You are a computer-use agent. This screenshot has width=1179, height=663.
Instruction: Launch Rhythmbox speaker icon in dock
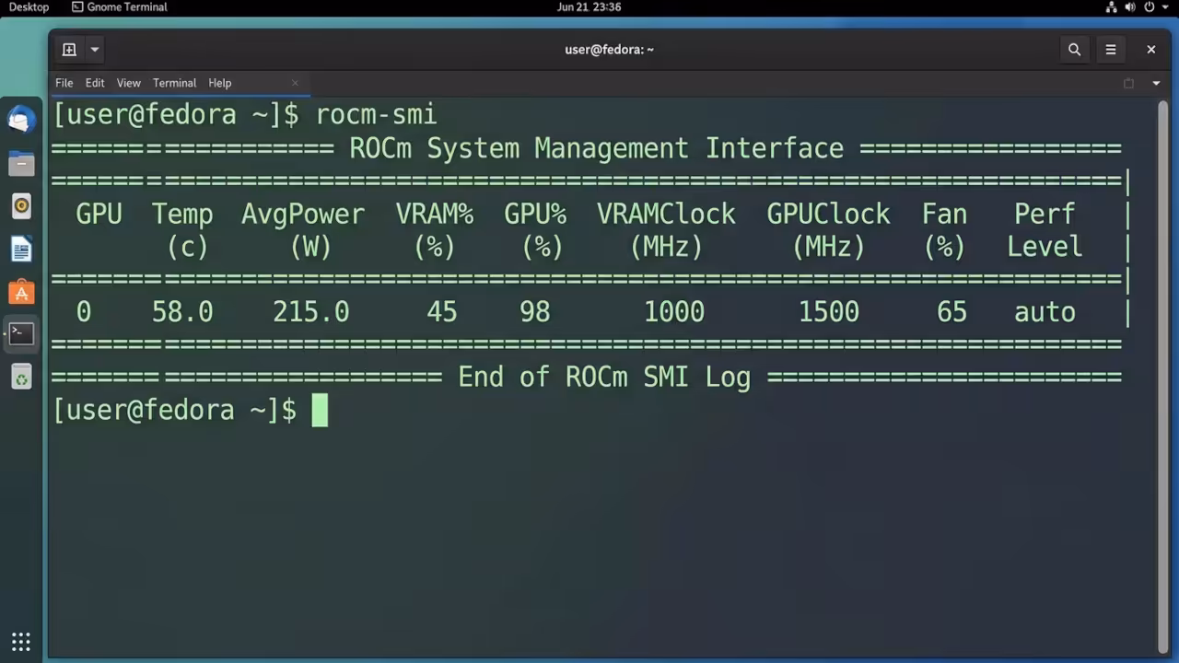coord(21,206)
